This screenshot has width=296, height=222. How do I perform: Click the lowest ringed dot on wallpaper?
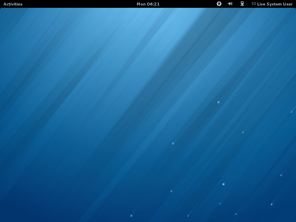click(223, 184)
